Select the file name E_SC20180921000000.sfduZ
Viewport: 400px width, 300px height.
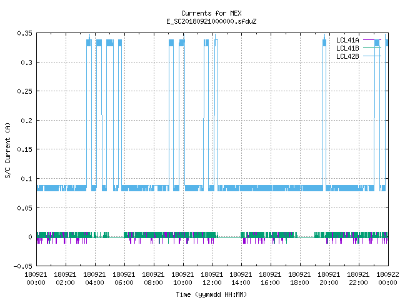point(211,21)
